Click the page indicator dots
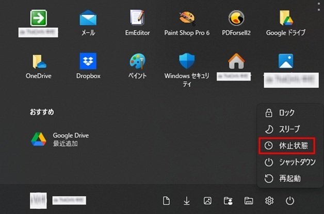The width and height of the screenshot is (324, 214). pyautogui.click(x=319, y=7)
